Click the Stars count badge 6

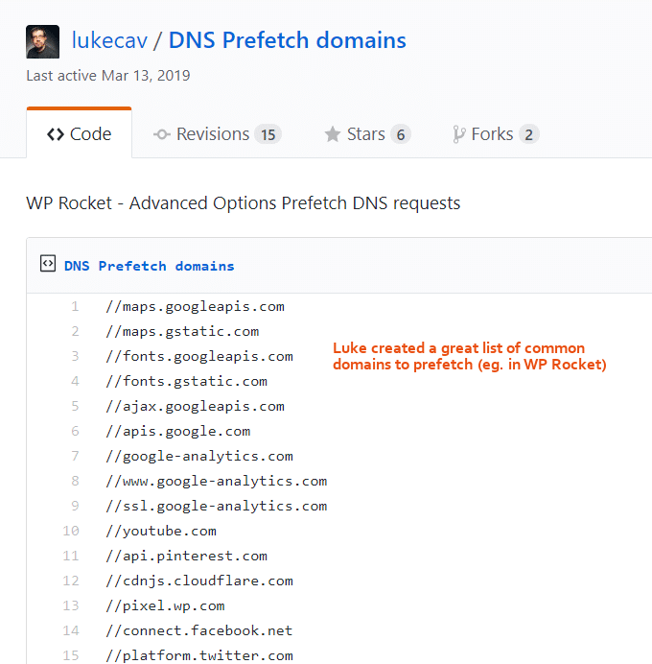click(401, 134)
